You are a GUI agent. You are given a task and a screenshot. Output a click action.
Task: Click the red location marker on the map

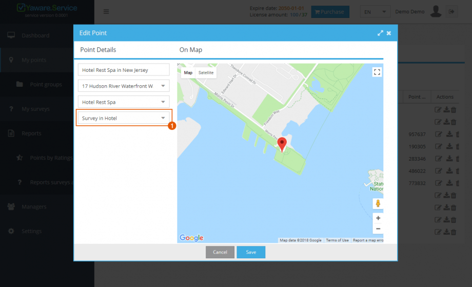pos(282,144)
